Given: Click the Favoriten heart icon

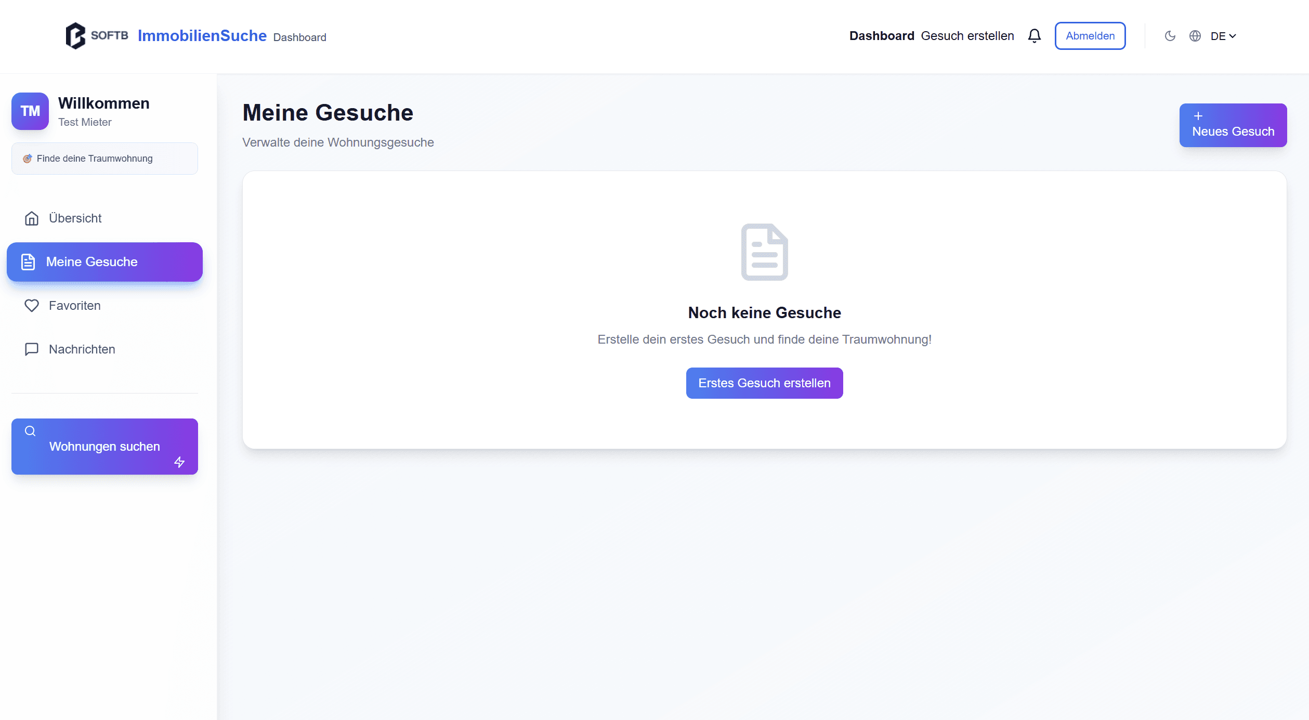Looking at the screenshot, I should [32, 306].
